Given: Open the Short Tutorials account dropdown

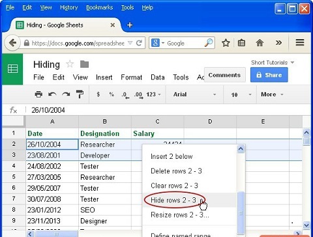Looking at the screenshot, I should coord(273,63).
